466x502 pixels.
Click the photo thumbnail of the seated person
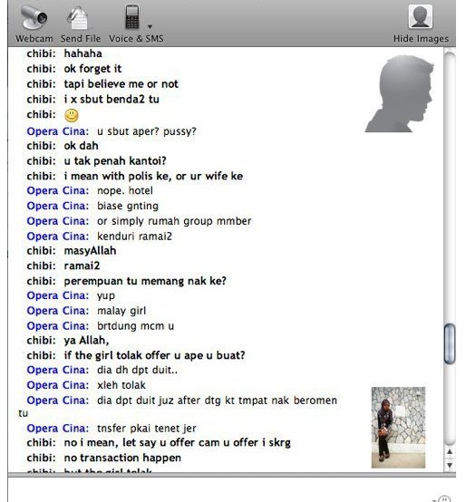(x=398, y=428)
